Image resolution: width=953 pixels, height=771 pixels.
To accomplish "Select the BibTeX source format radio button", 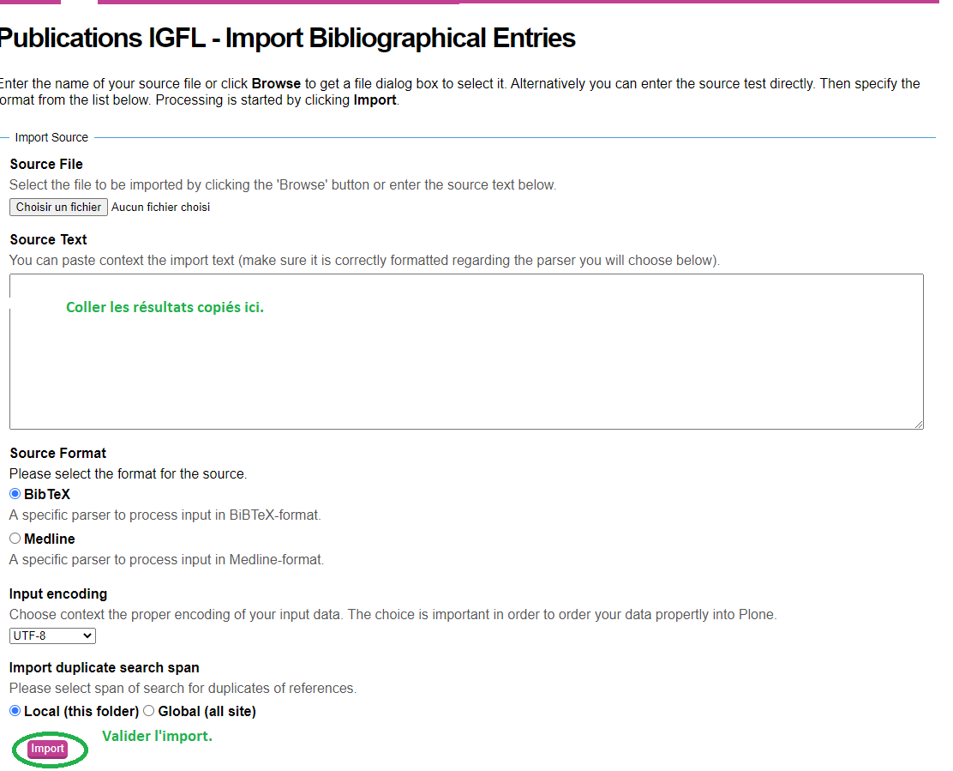I will point(15,494).
